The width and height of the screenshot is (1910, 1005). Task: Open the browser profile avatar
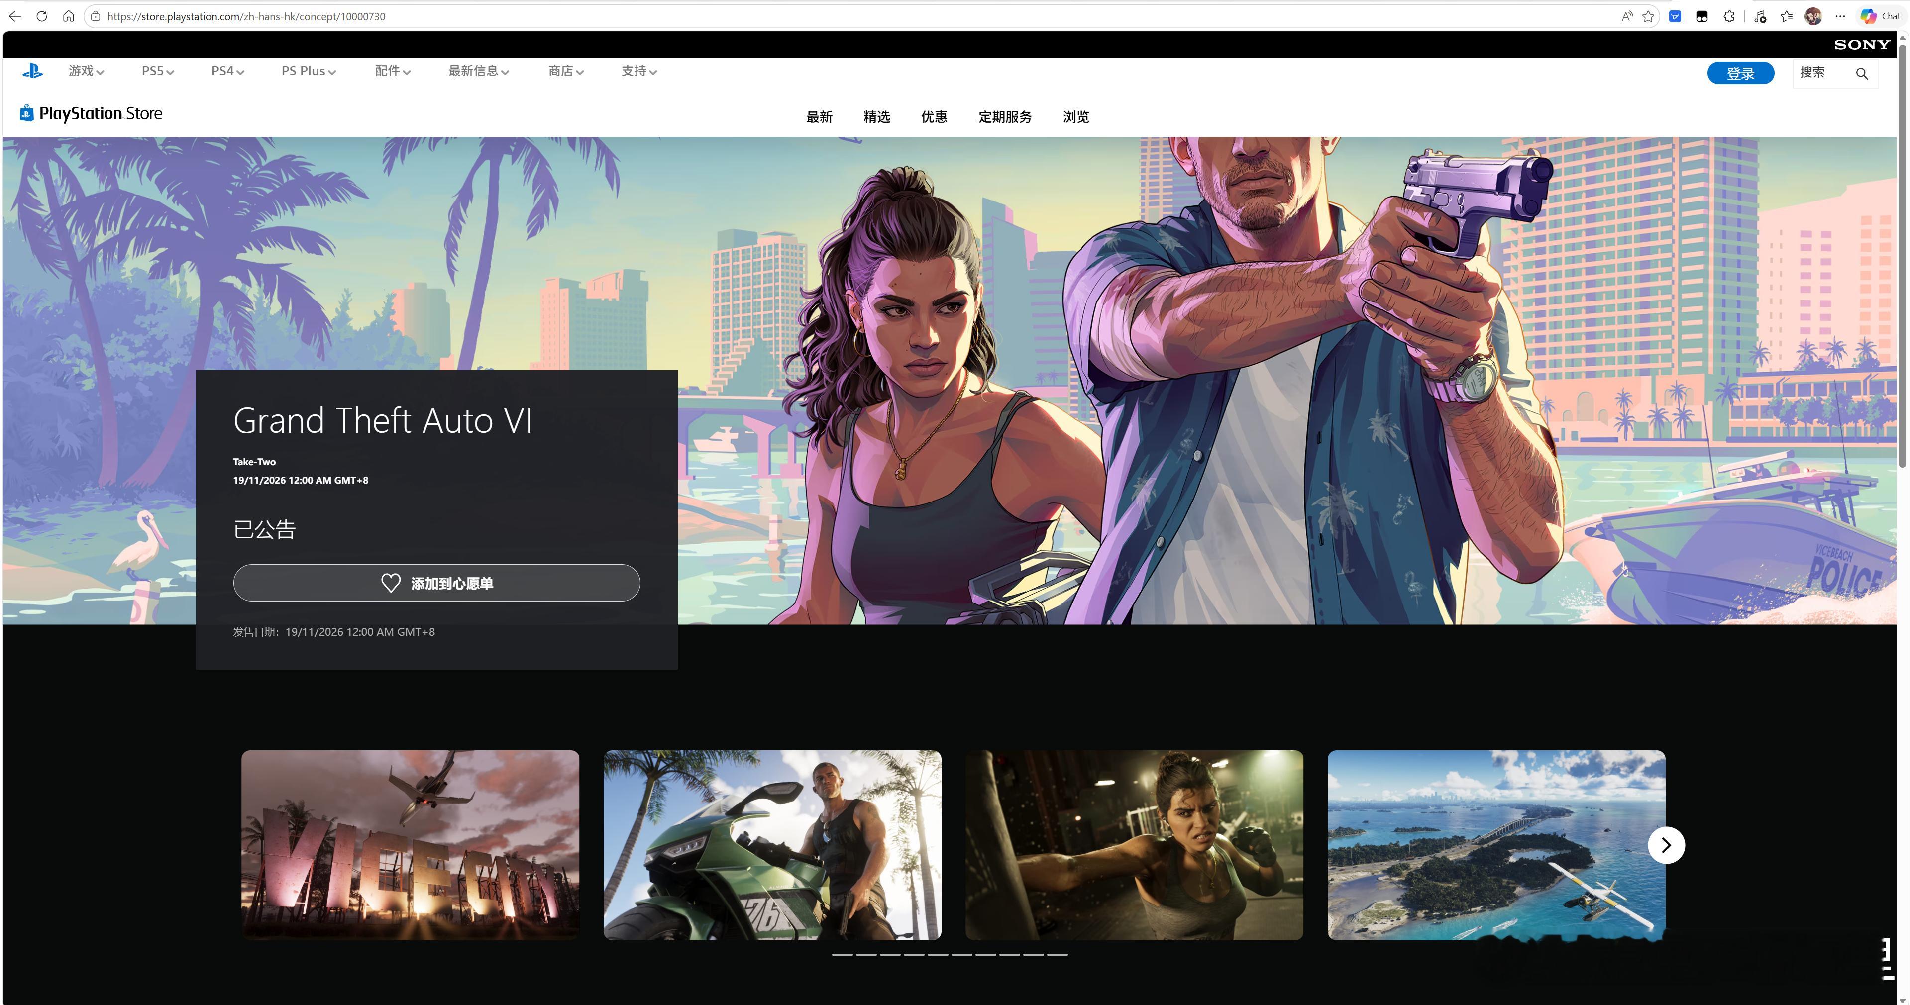coord(1813,16)
